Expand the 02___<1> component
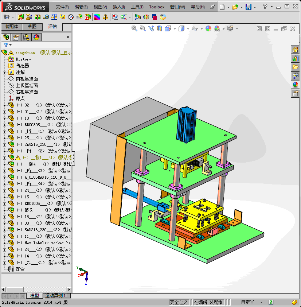301x307 pixels. (x=4, y=105)
